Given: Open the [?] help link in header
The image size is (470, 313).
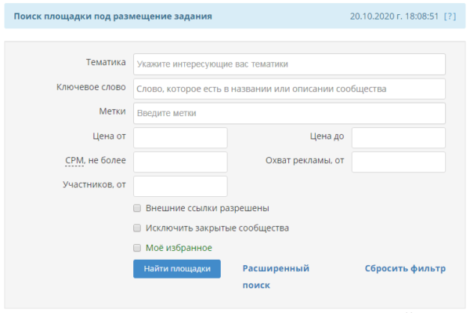Looking at the screenshot, I should (450, 16).
